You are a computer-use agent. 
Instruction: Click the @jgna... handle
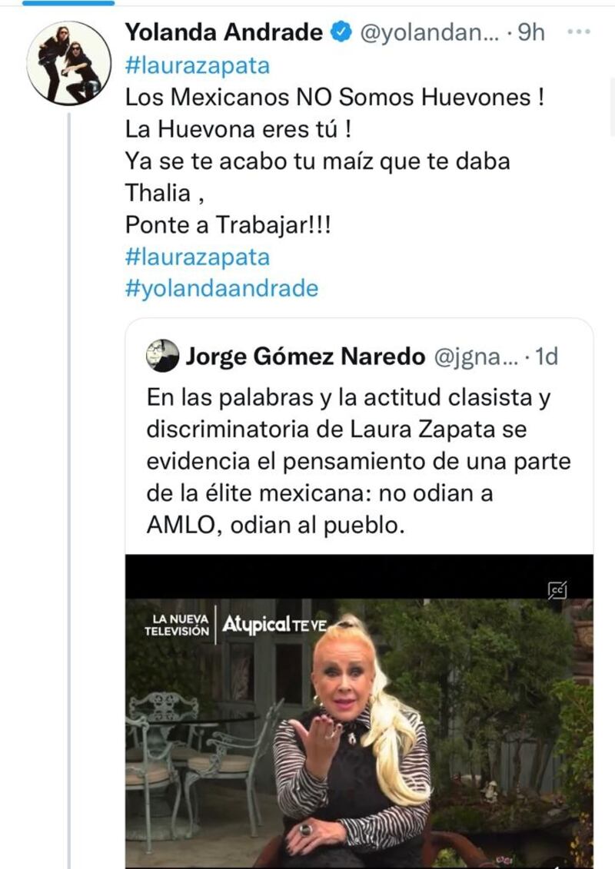[x=475, y=357]
